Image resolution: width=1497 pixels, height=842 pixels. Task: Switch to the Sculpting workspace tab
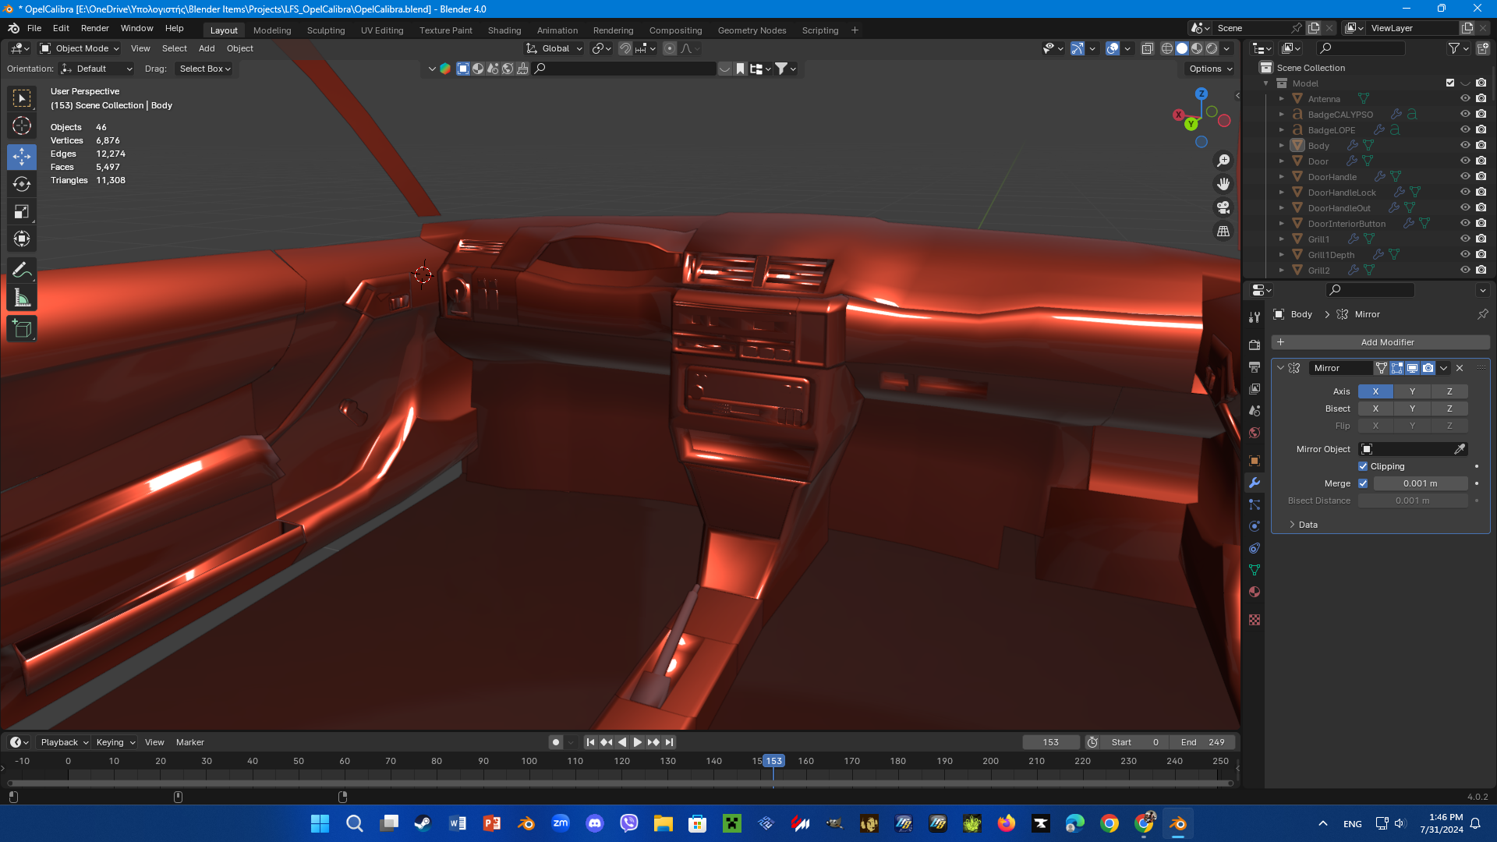click(x=325, y=30)
